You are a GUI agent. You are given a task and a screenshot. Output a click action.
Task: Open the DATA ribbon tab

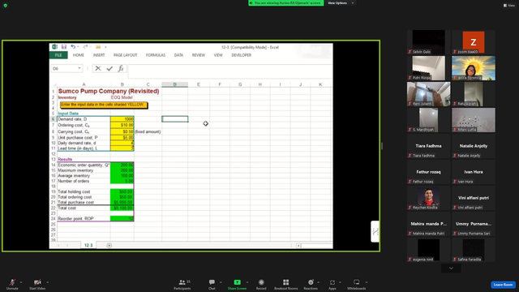click(178, 55)
